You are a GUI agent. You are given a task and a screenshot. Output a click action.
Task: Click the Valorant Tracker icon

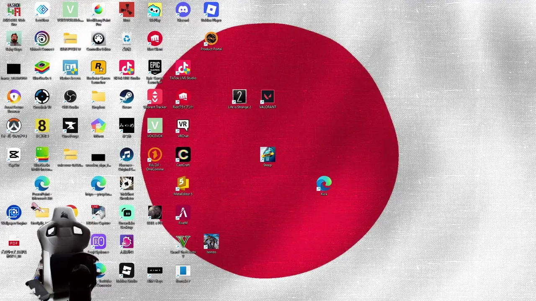pos(155,97)
